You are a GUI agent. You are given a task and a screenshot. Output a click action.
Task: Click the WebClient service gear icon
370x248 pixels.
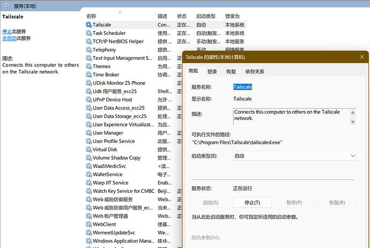(x=88, y=224)
